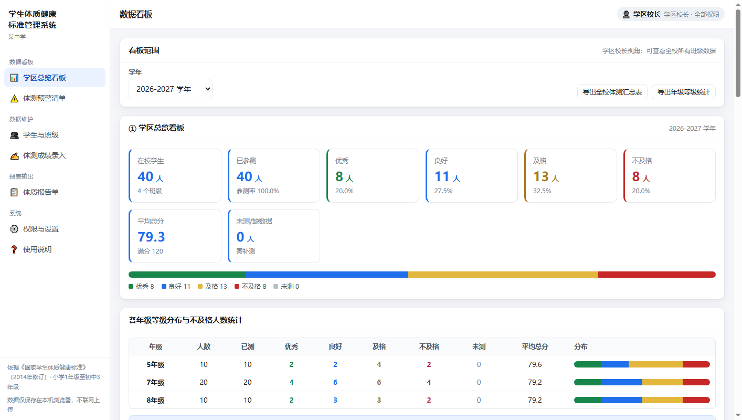Screen dimensions: 742x420
Task: Click the gear icon beside 权限与设置
Action: 14,229
